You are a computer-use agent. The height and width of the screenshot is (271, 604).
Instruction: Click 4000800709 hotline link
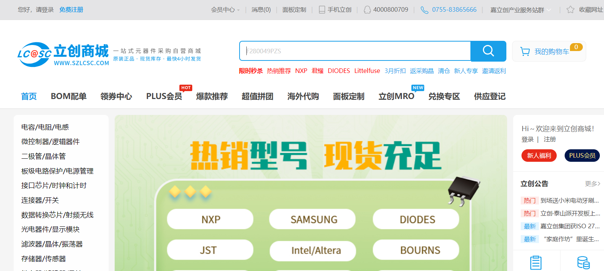[x=391, y=10]
